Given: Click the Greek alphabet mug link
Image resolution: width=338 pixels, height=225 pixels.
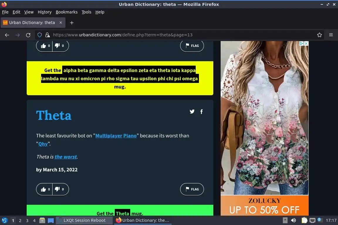Looking at the screenshot, I should pos(120,79).
